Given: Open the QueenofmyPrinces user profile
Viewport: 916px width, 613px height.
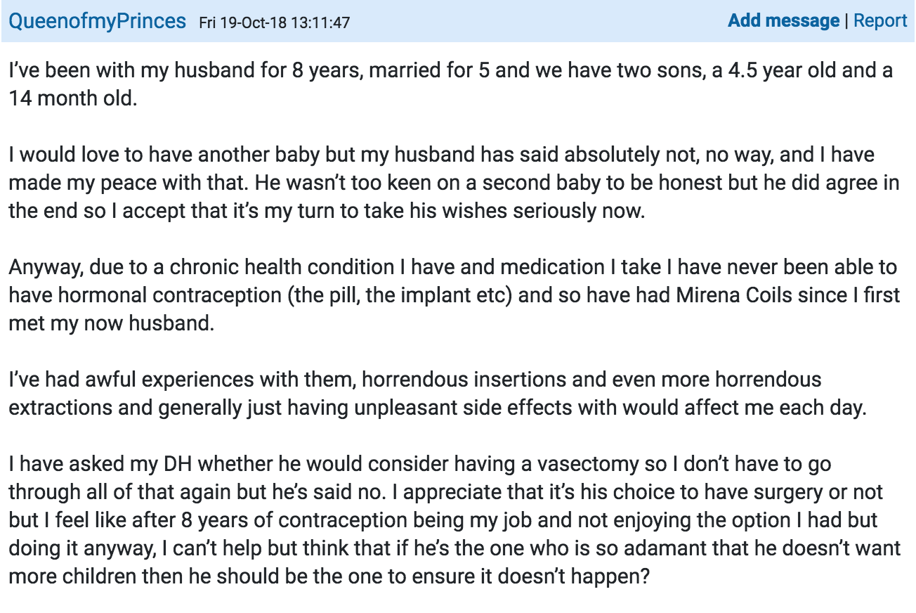Looking at the screenshot, I should point(98,21).
